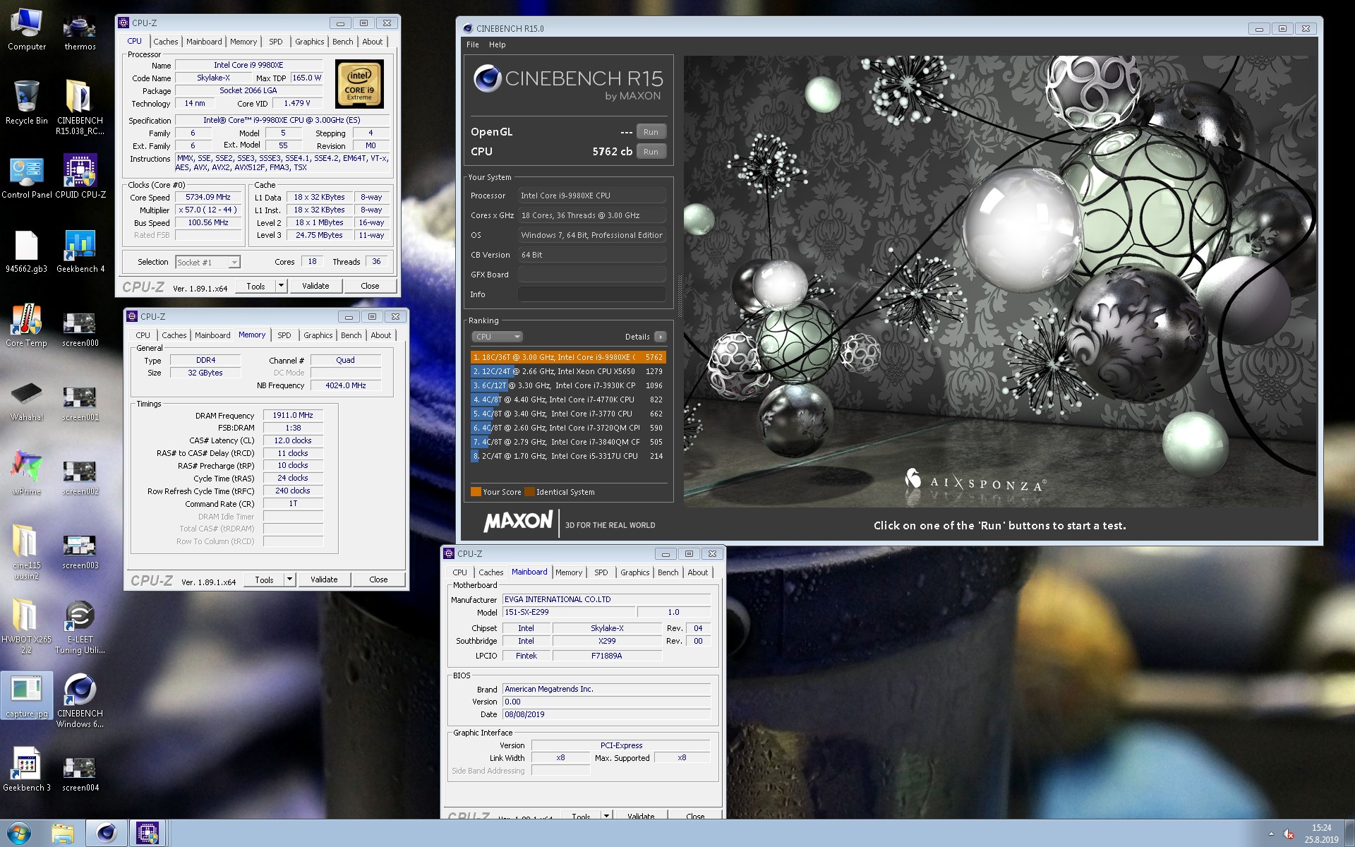Open the 945662.gb3 file icon
Viewport: 1355px width, 847px height.
point(27,252)
